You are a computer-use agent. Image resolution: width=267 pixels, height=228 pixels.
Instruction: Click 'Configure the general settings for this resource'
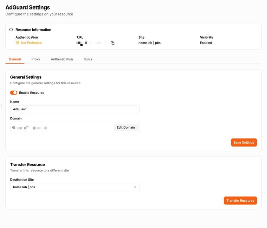click(45, 83)
